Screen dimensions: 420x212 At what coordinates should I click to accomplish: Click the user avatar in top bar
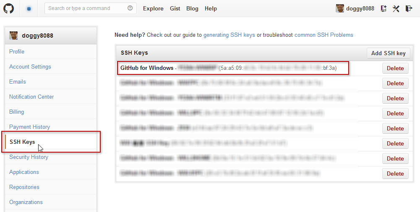(340, 8)
